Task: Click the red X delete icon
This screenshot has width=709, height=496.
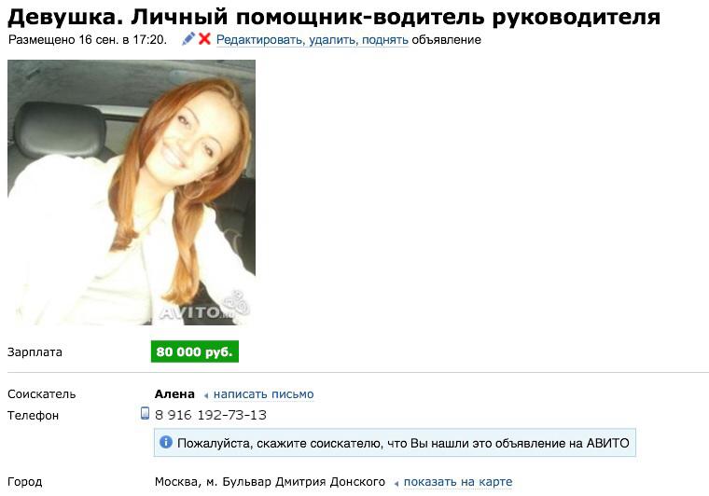Action: coord(205,39)
